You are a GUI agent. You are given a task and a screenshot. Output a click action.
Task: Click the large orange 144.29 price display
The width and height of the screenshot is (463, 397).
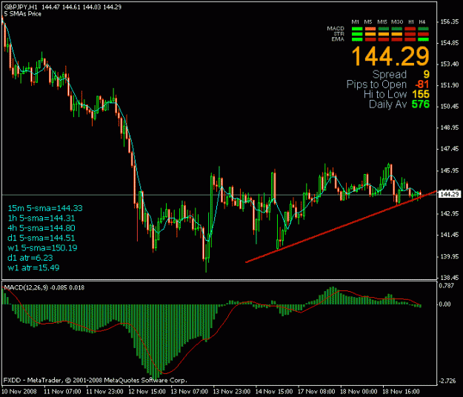[x=390, y=56]
